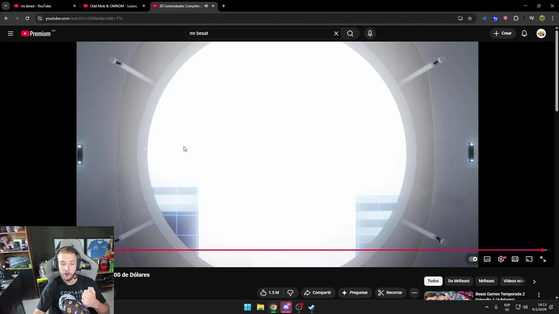
Task: Select the MrBeast filter chip
Action: pos(487,281)
